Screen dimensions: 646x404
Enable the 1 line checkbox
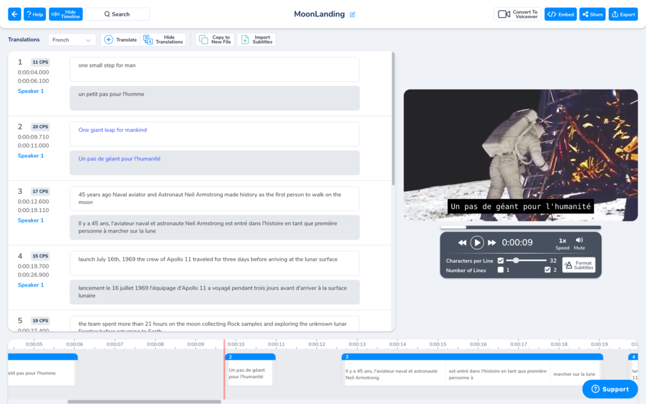point(500,270)
